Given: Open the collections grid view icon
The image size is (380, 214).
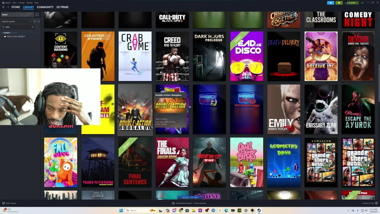Looking at the screenshot, I should [37, 15].
